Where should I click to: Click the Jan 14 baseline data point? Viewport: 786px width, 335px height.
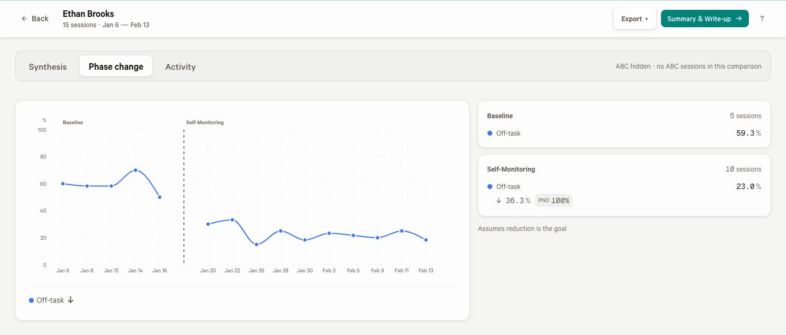(135, 170)
